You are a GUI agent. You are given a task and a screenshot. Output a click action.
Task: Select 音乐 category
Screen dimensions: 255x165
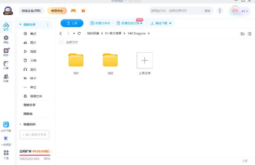33,69
